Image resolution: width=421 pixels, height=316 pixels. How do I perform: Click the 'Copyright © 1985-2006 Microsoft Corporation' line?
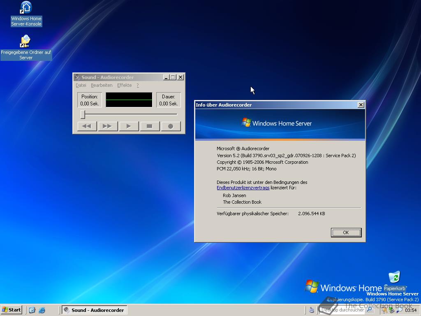(262, 162)
